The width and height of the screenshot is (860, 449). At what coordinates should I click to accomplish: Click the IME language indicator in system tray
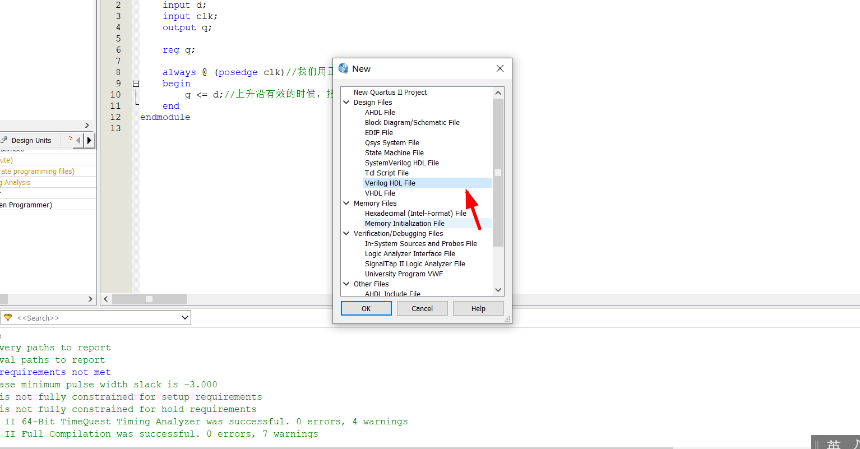(x=834, y=444)
